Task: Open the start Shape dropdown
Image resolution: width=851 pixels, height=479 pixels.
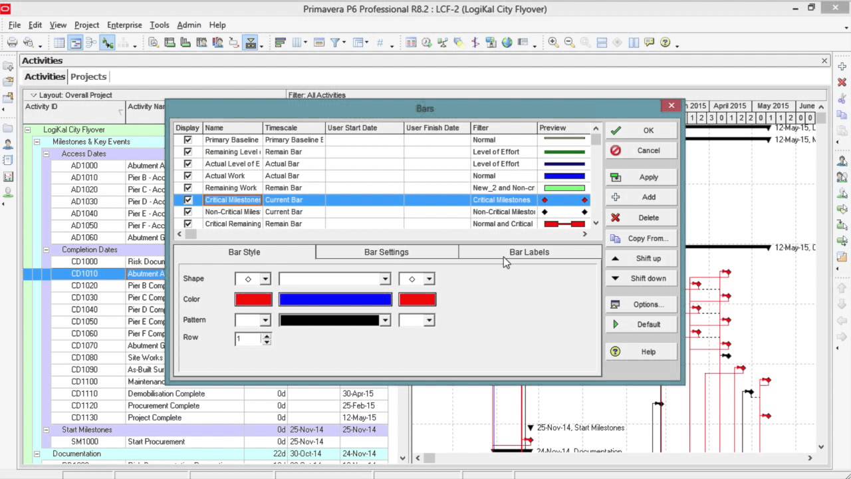Action: pos(265,279)
